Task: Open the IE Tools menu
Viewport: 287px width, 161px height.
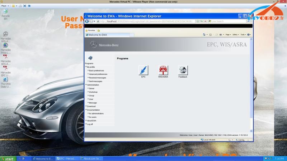Action: [x=243, y=35]
